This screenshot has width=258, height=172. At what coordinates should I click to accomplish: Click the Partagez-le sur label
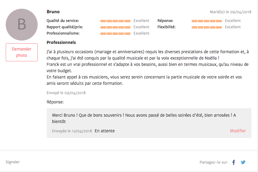coord(213,162)
